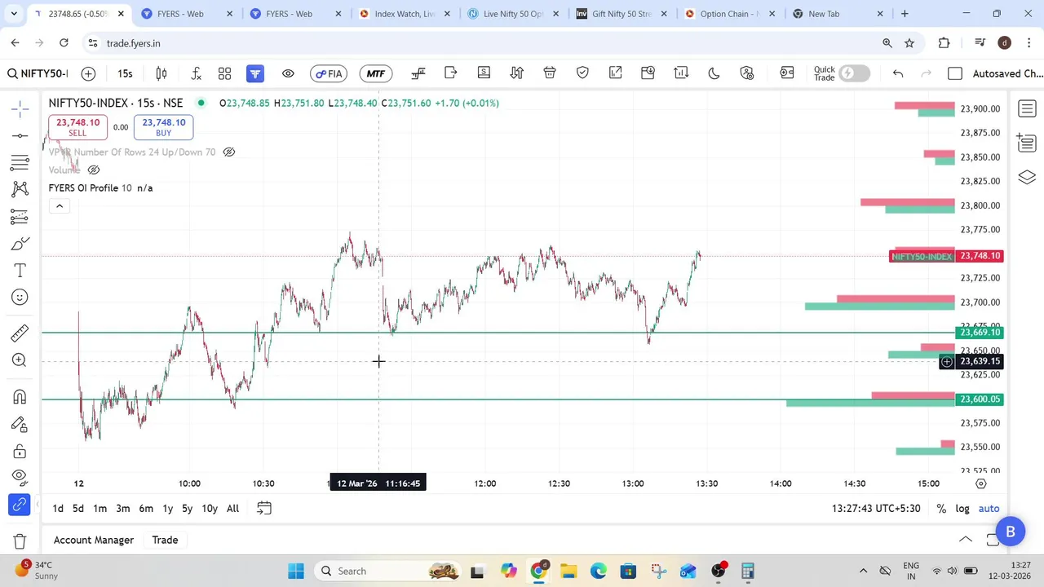1044x587 pixels.
Task: Select the zoom in tool
Action: click(x=20, y=360)
